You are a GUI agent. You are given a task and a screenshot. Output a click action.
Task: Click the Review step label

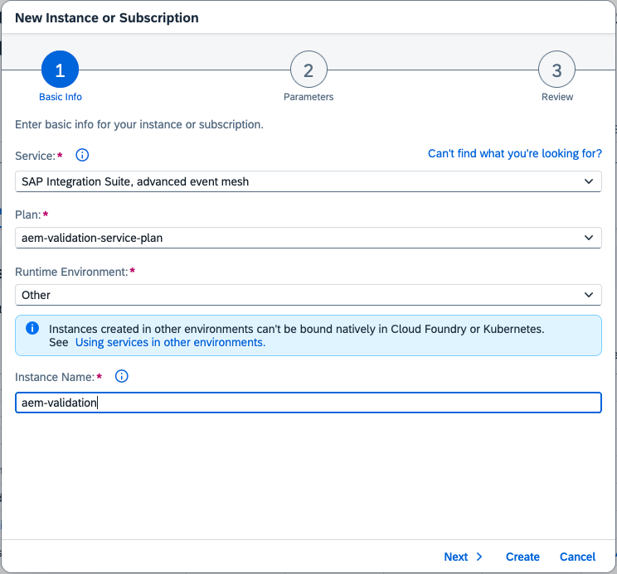coord(557,97)
